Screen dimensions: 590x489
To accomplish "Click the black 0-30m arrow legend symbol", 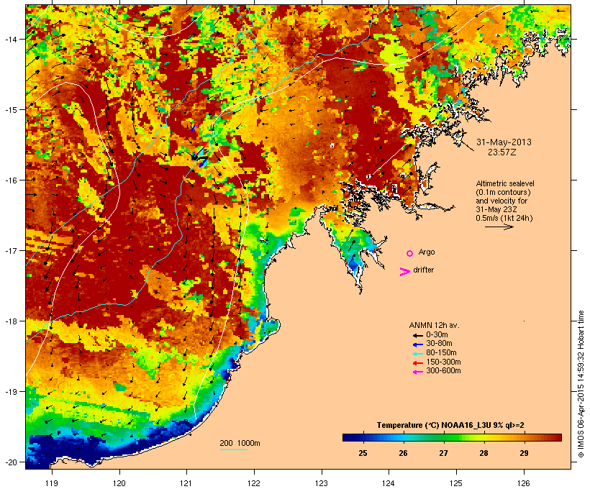I will point(418,335).
